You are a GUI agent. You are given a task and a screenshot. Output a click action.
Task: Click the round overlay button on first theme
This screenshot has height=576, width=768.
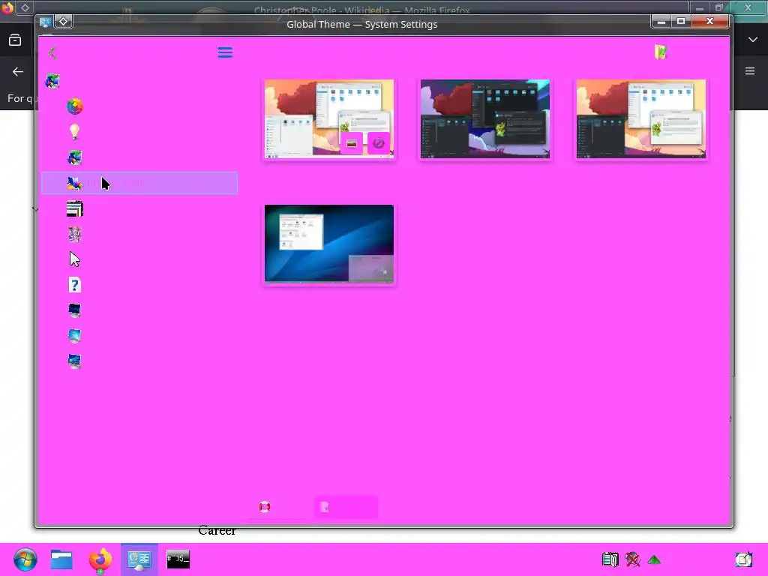point(379,143)
